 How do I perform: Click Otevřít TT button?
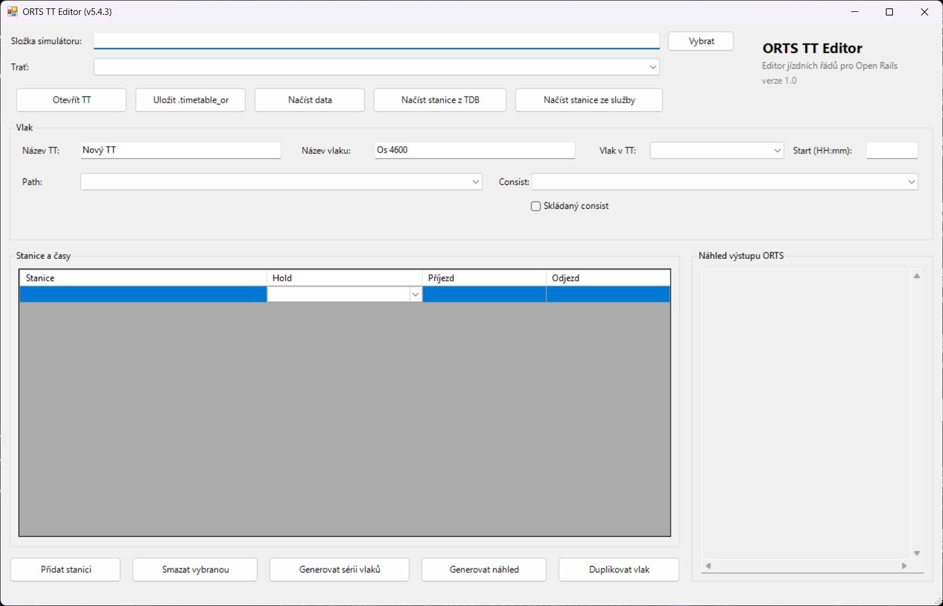pyautogui.click(x=72, y=100)
